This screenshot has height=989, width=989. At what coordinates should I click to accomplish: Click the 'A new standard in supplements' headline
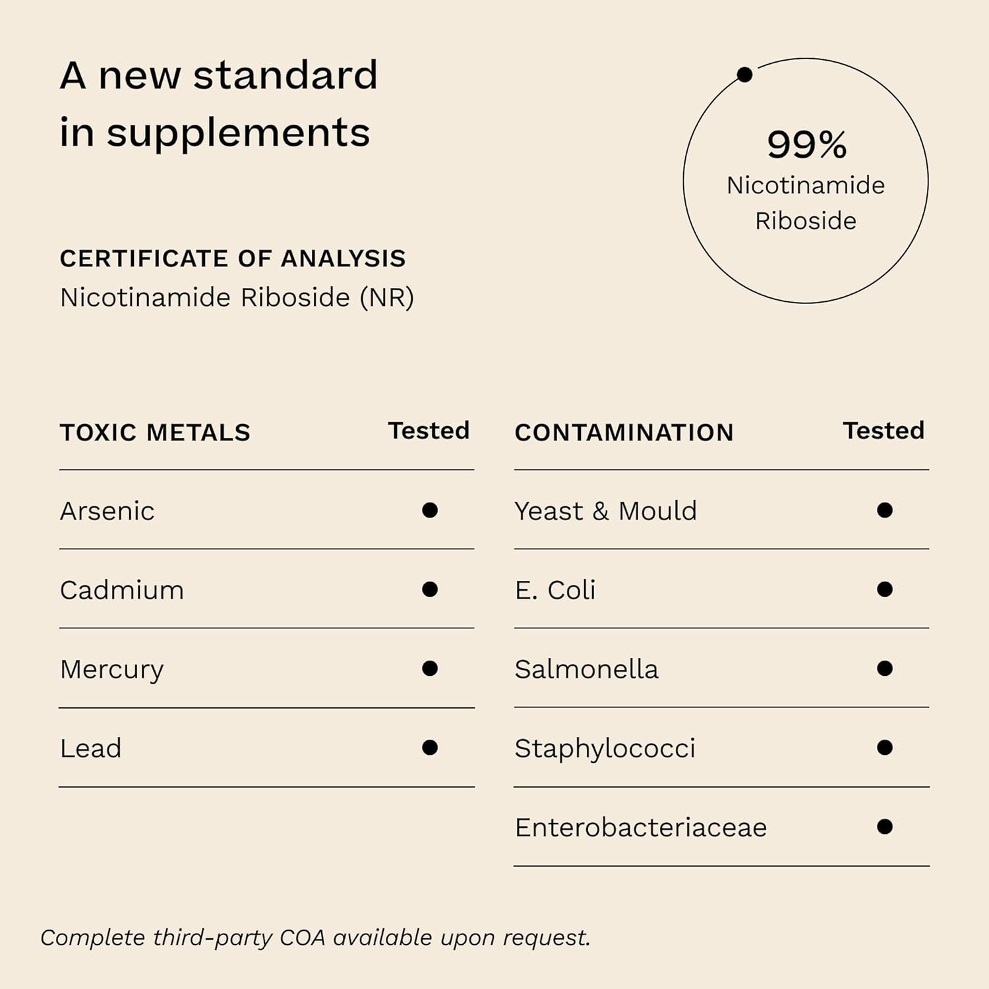[218, 104]
